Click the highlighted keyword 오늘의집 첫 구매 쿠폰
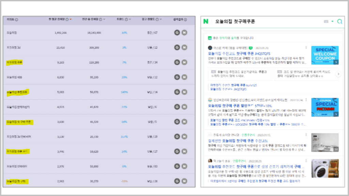This screenshot has width=349, height=196. pyautogui.click(x=19, y=122)
